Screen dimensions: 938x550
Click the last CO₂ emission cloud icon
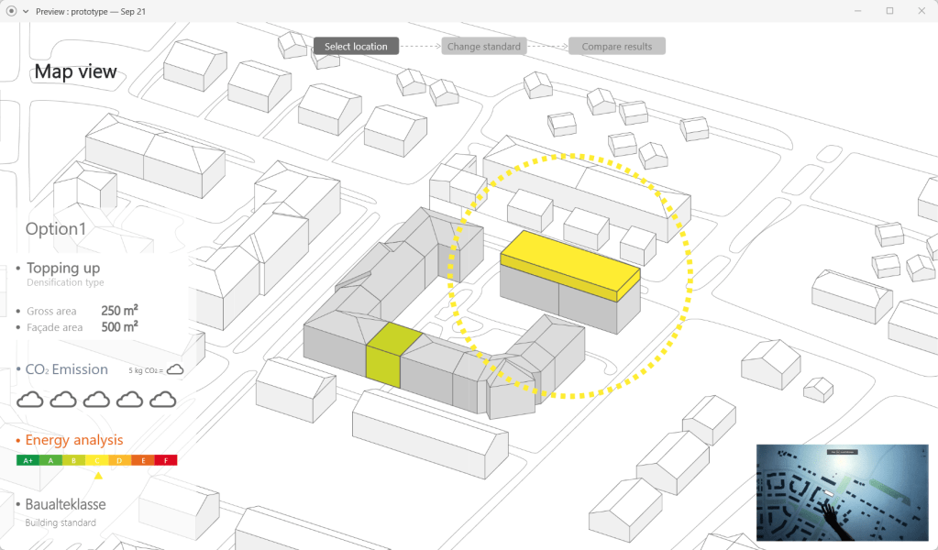point(162,399)
